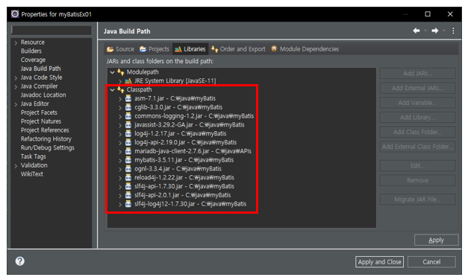The height and width of the screenshot is (280, 468).
Task: Expand the asm-7.1.jar entry
Action: point(120,99)
